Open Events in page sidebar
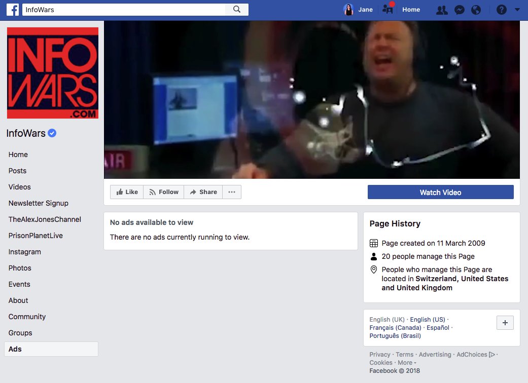The image size is (528, 383). tap(19, 284)
